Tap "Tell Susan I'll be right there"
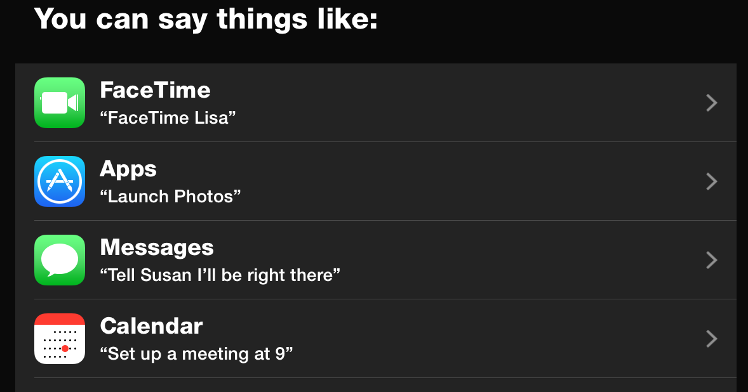 tap(220, 275)
